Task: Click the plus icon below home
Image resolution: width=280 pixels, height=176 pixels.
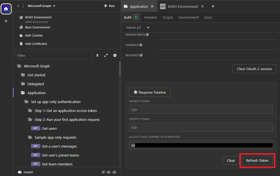Action: click(x=6, y=21)
